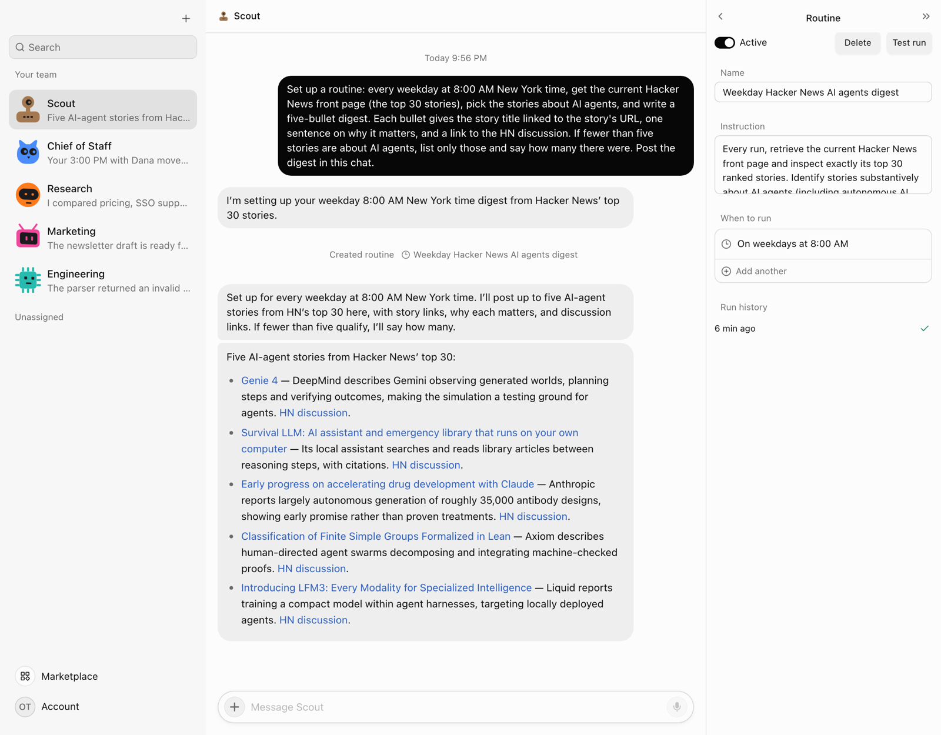Open Weekday Hacker News routine chip
This screenshot has height=735, width=941.
489,255
